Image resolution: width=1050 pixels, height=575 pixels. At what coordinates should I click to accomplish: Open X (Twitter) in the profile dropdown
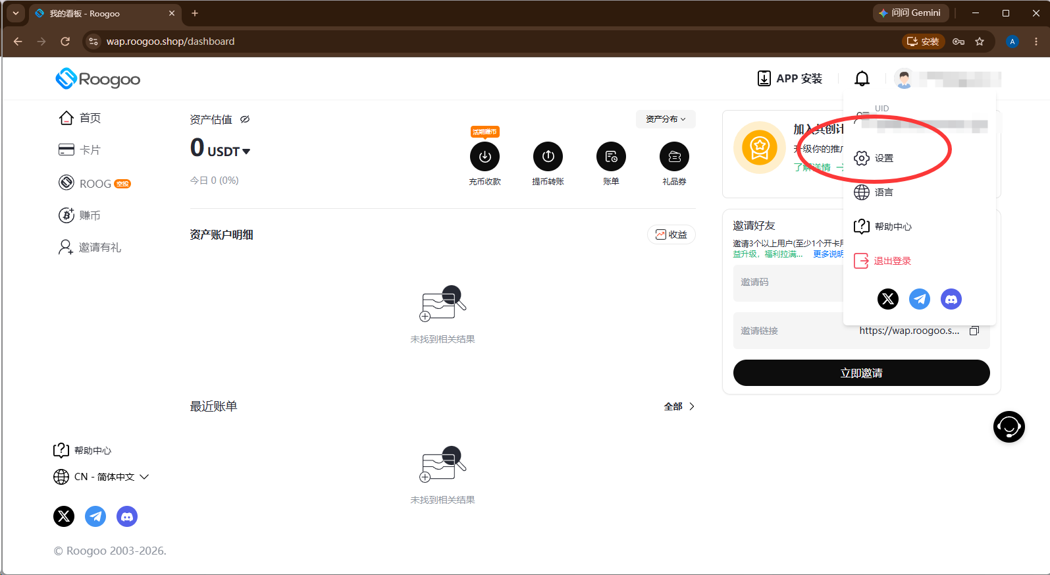click(x=888, y=299)
